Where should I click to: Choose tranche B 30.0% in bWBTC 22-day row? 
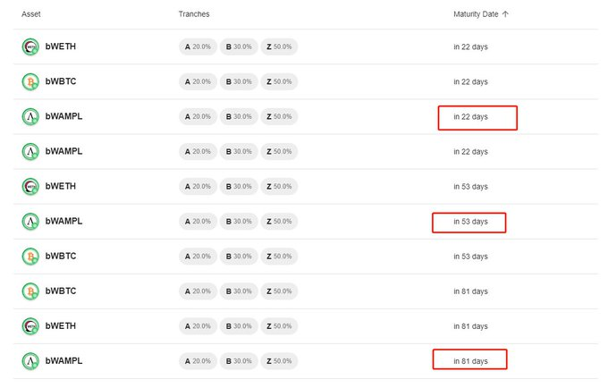coord(239,81)
